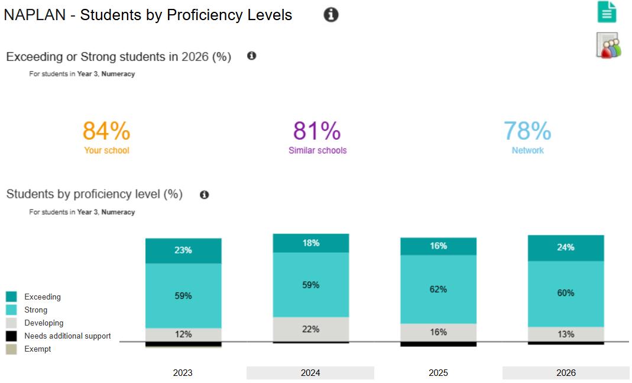The image size is (632, 383).
Task: Select the Strong legend color swatch
Action: [11, 310]
